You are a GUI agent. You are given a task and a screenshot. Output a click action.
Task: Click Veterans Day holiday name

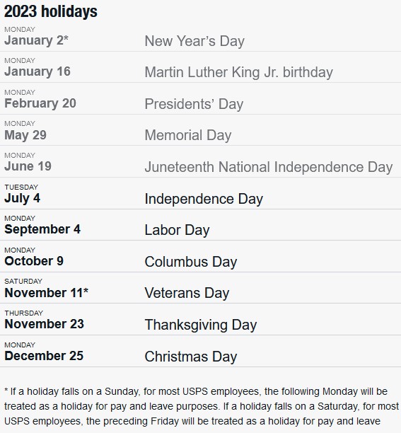click(187, 293)
